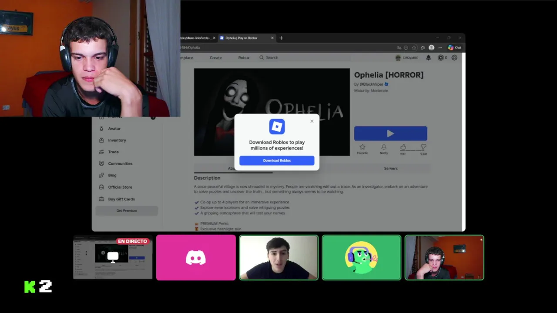Click the Robux balance icon
The image size is (557, 313).
pos(440,57)
